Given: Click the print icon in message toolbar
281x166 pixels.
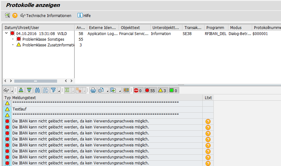Looking at the screenshot, I should click(93, 90).
